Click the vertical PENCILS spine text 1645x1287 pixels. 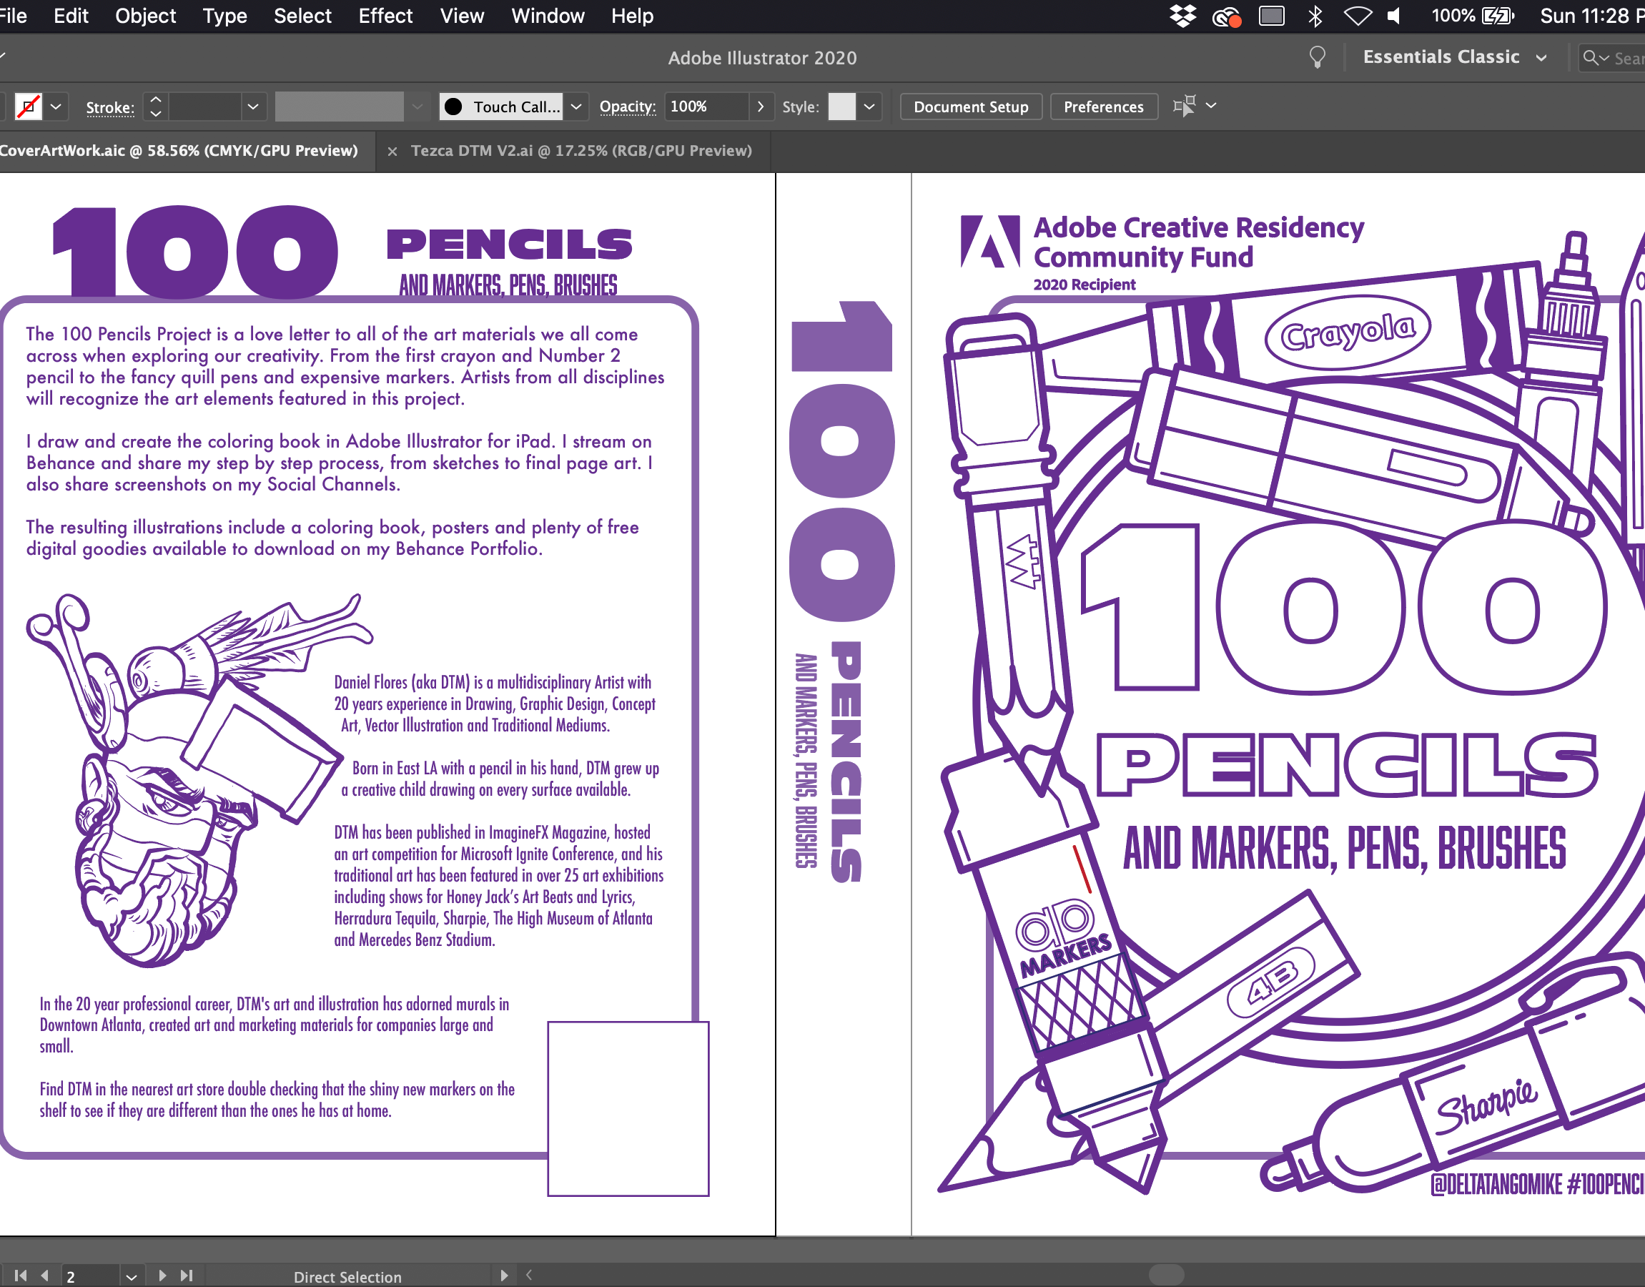coord(845,761)
